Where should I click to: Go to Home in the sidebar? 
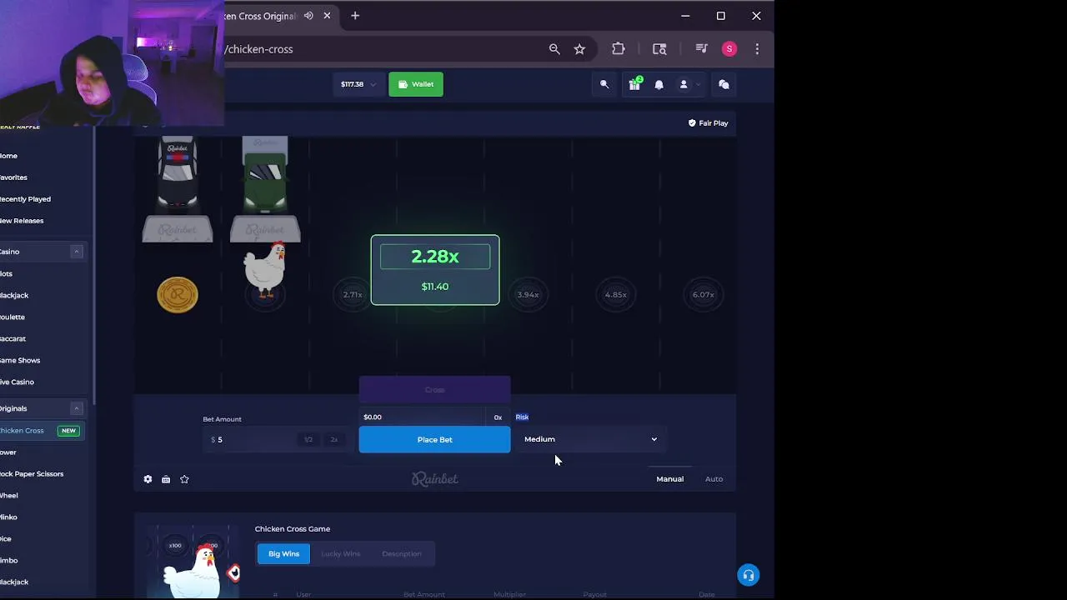pyautogui.click(x=9, y=156)
